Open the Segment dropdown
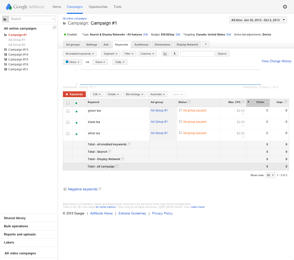Image resolution: width=294 pixels, height=260 pixels. (110, 54)
